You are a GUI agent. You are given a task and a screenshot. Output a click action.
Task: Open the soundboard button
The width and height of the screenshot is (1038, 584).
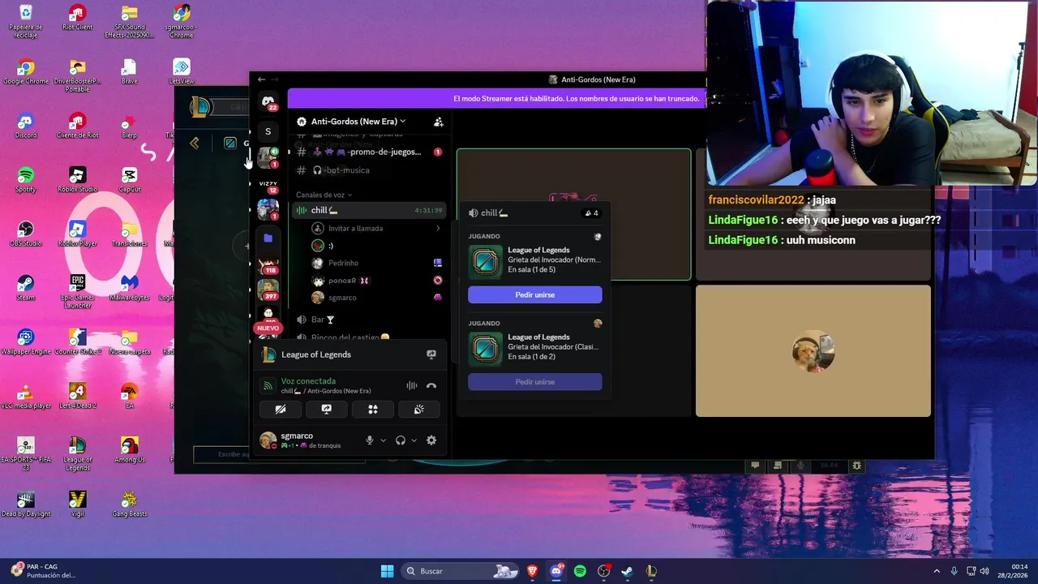coord(419,410)
